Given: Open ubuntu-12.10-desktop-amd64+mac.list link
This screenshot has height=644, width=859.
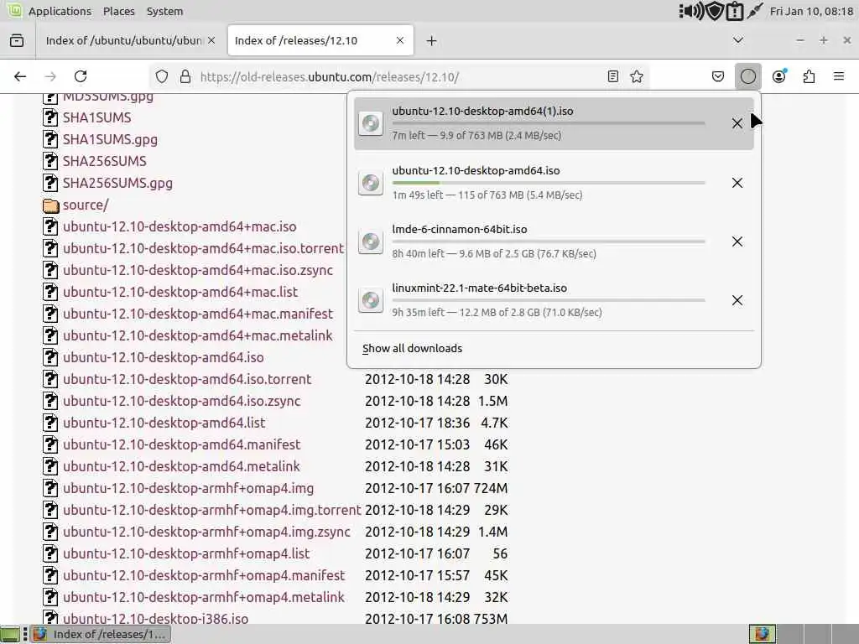Looking at the screenshot, I should coord(180,292).
